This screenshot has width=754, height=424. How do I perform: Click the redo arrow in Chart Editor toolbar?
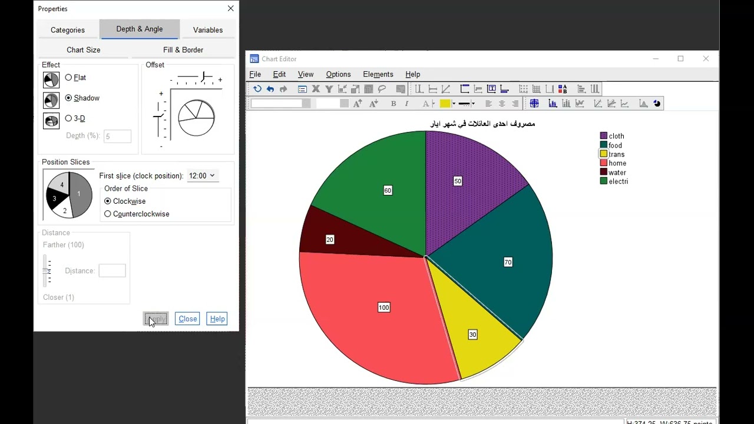283,89
